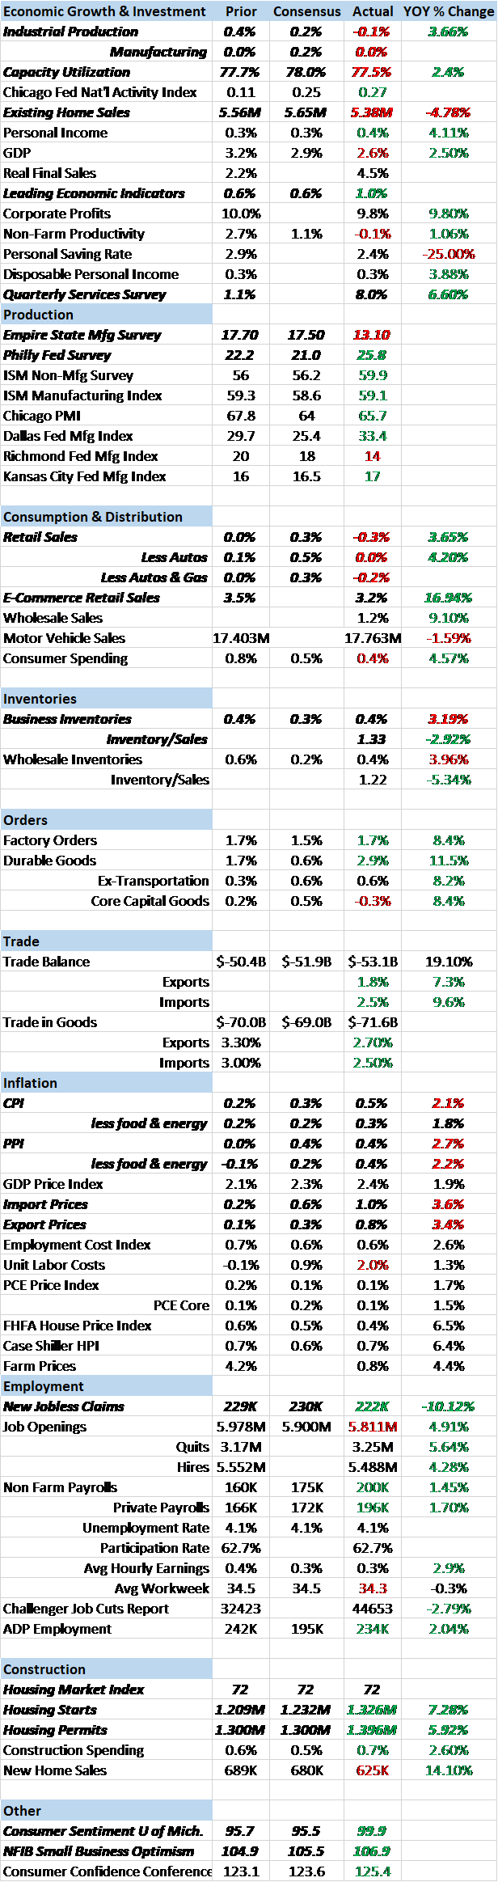This screenshot has width=498, height=1882.
Task: Select the red 77.5% actual value cell
Action: point(372,72)
